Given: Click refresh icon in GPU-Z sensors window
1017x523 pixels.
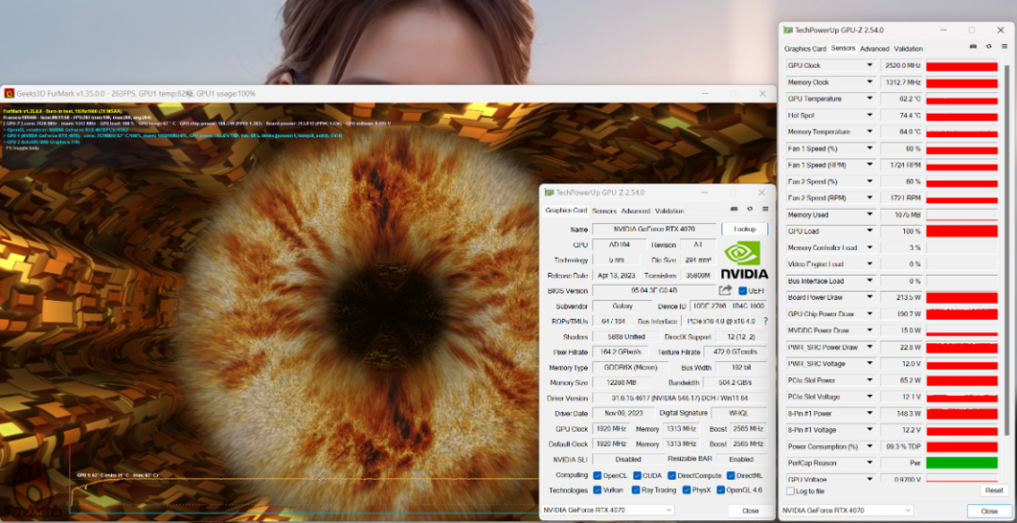Looking at the screenshot, I should [x=989, y=47].
